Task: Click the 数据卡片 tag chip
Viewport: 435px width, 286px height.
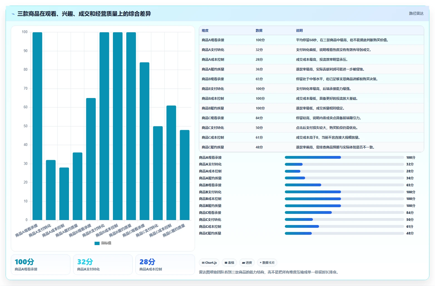Action: click(267, 263)
